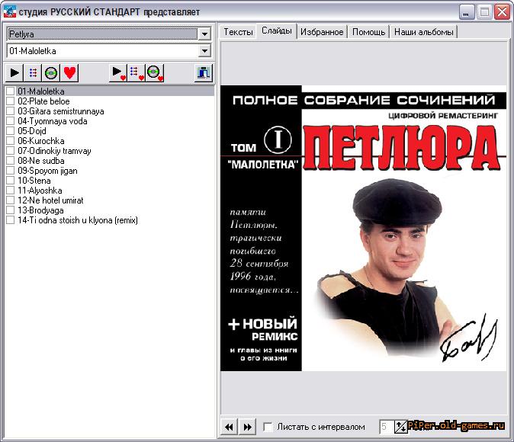Click the CD disc icon with heart

pyautogui.click(x=155, y=72)
